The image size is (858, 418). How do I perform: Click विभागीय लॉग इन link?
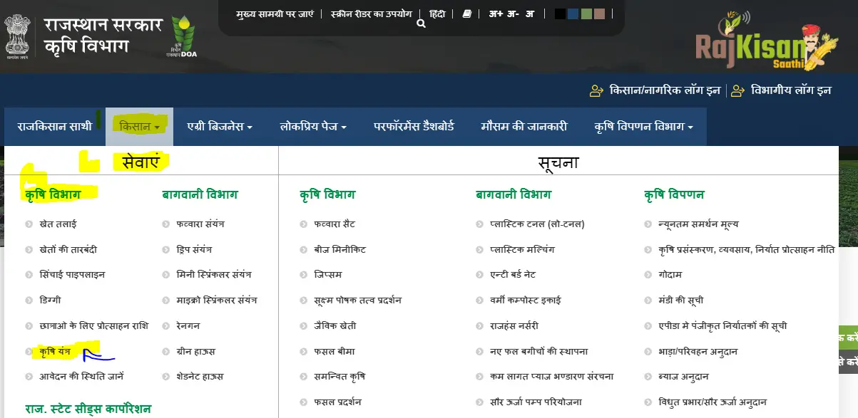click(791, 90)
